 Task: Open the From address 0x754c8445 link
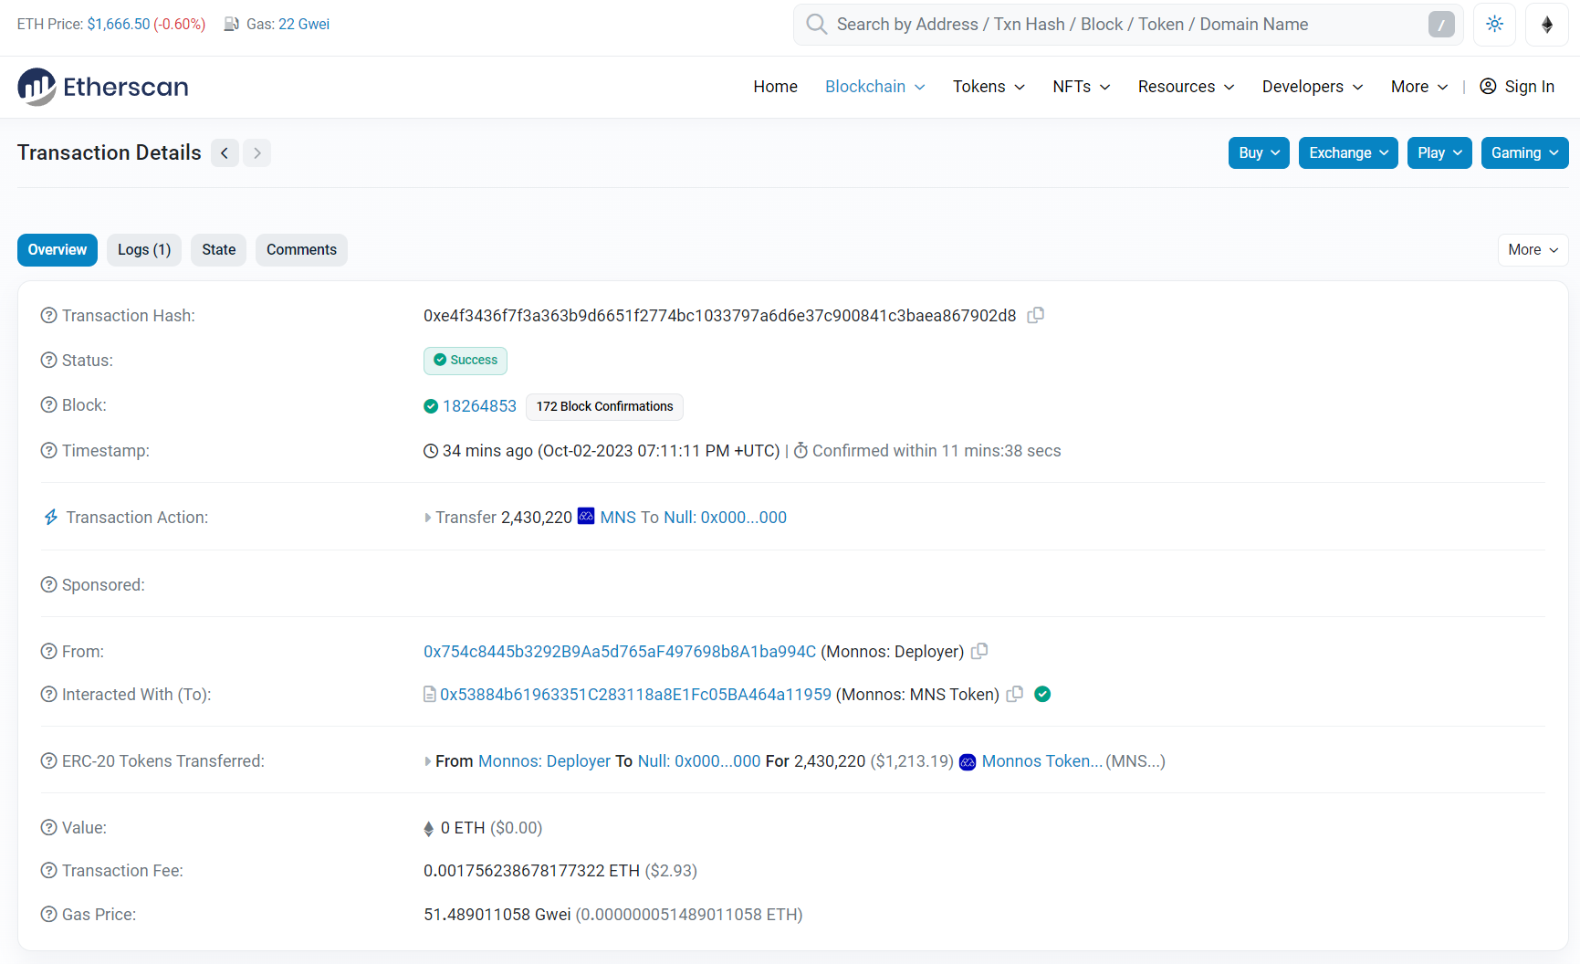(x=620, y=652)
